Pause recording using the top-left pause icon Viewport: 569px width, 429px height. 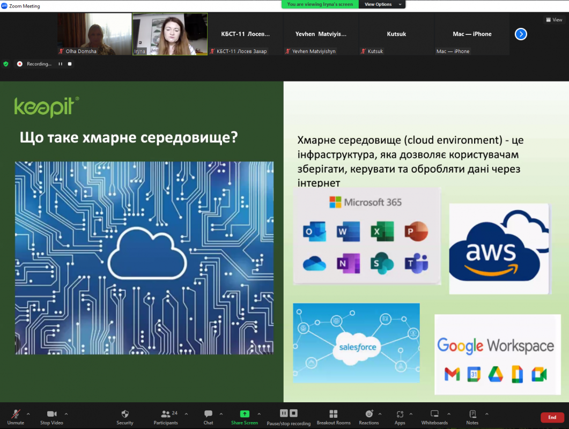click(x=60, y=64)
